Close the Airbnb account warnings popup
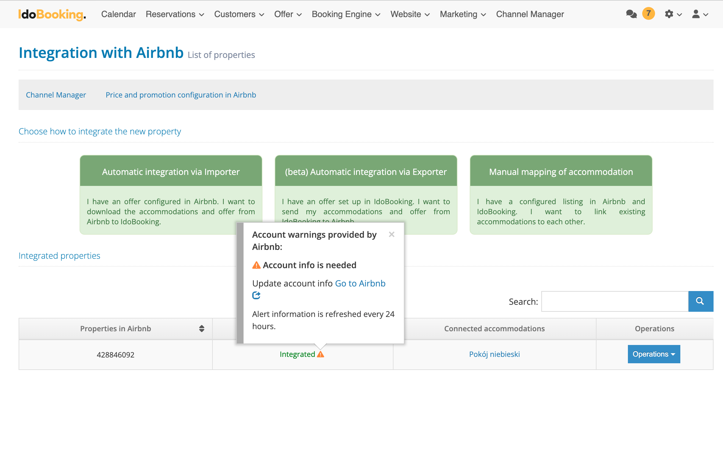Image resolution: width=723 pixels, height=462 pixels. [x=392, y=234]
